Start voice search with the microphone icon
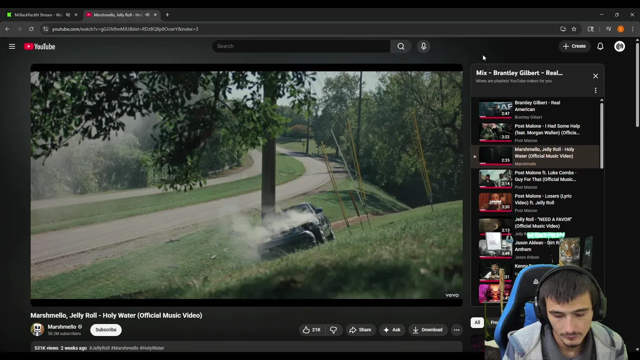This screenshot has height=360, width=640. click(x=423, y=46)
